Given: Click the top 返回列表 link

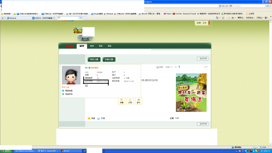Looking at the screenshot, I should point(203,58).
